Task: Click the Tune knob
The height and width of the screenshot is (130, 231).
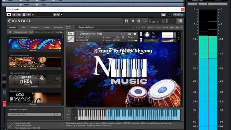Action: point(147,35)
